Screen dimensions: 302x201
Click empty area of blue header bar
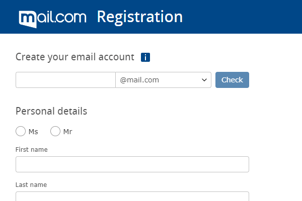click(242, 17)
